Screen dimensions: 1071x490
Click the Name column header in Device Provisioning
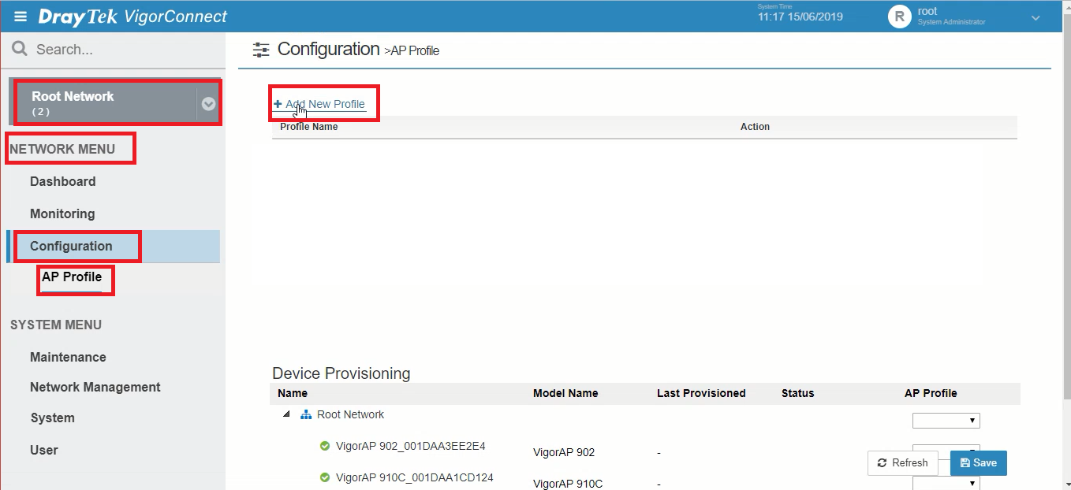coord(293,393)
